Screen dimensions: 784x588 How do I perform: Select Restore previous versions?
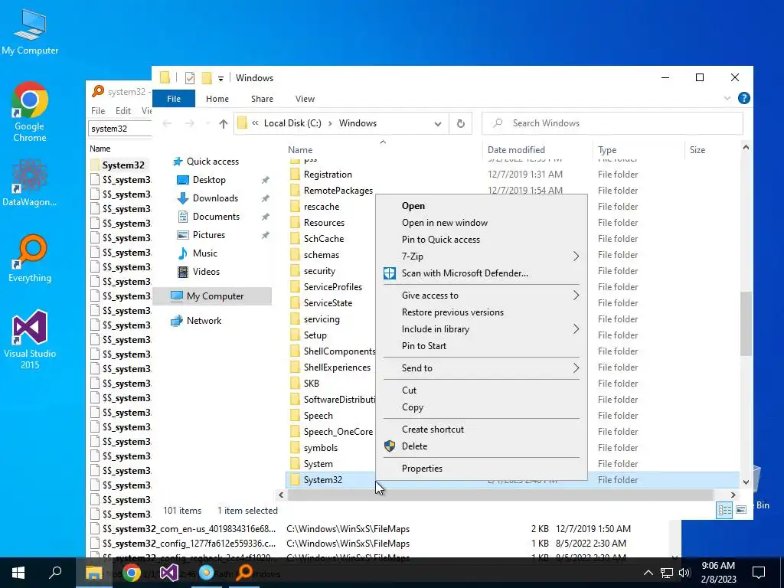click(483, 312)
